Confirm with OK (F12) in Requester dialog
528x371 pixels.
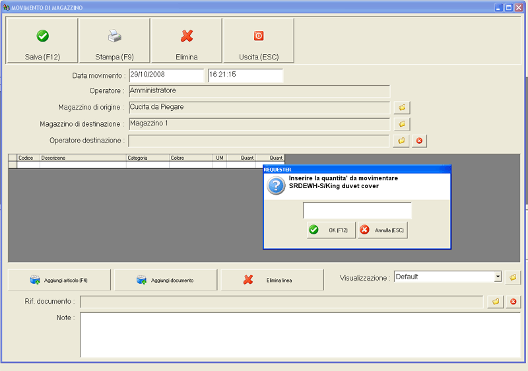[x=331, y=230]
